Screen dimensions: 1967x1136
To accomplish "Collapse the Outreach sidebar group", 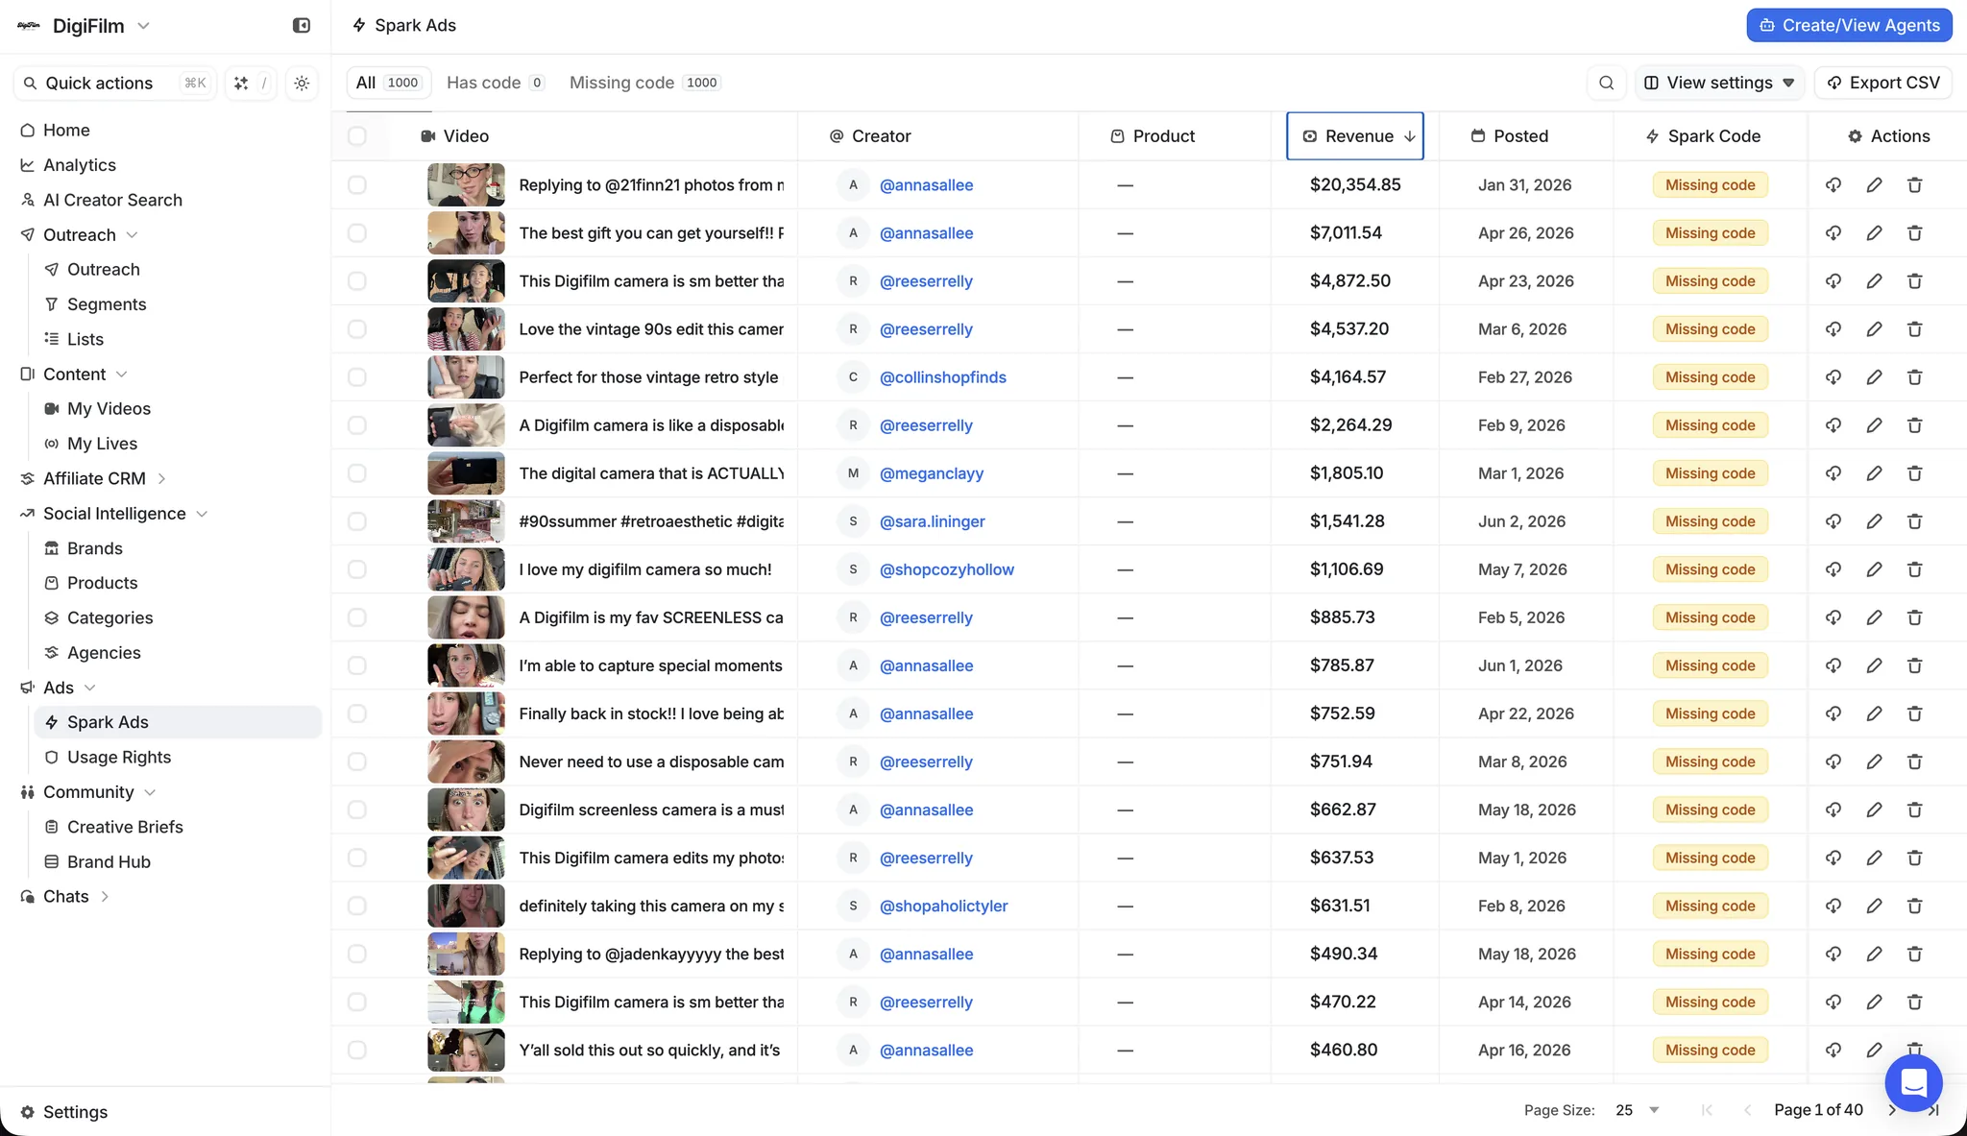I will coord(132,235).
